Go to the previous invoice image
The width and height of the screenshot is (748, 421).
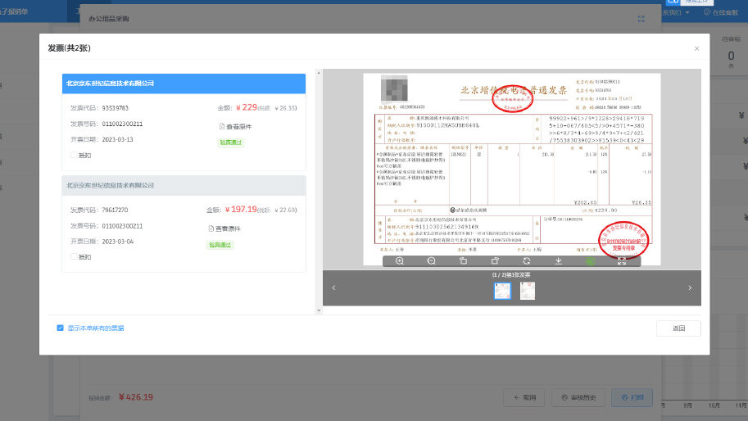pyautogui.click(x=333, y=288)
